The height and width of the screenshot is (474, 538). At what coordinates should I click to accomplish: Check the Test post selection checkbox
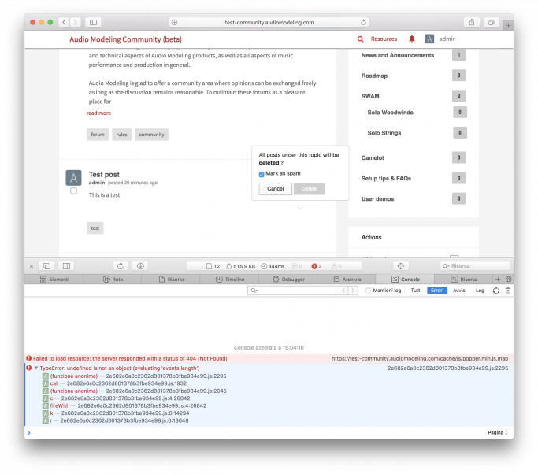73,191
